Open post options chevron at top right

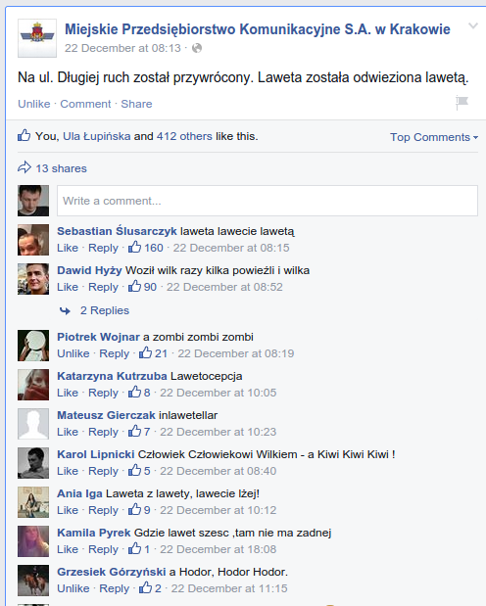coord(473,25)
